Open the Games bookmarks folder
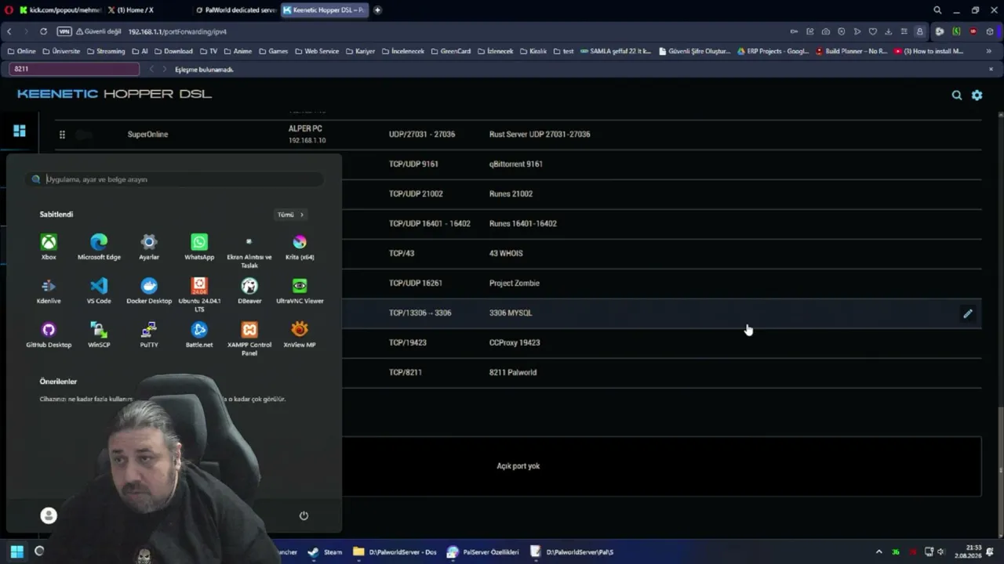1004x564 pixels. pos(274,51)
